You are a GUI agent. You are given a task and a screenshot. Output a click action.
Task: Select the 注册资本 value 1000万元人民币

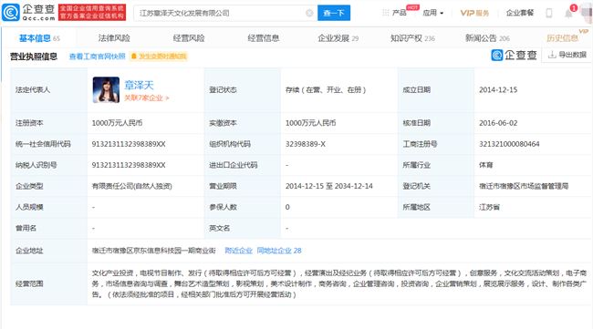(x=117, y=123)
